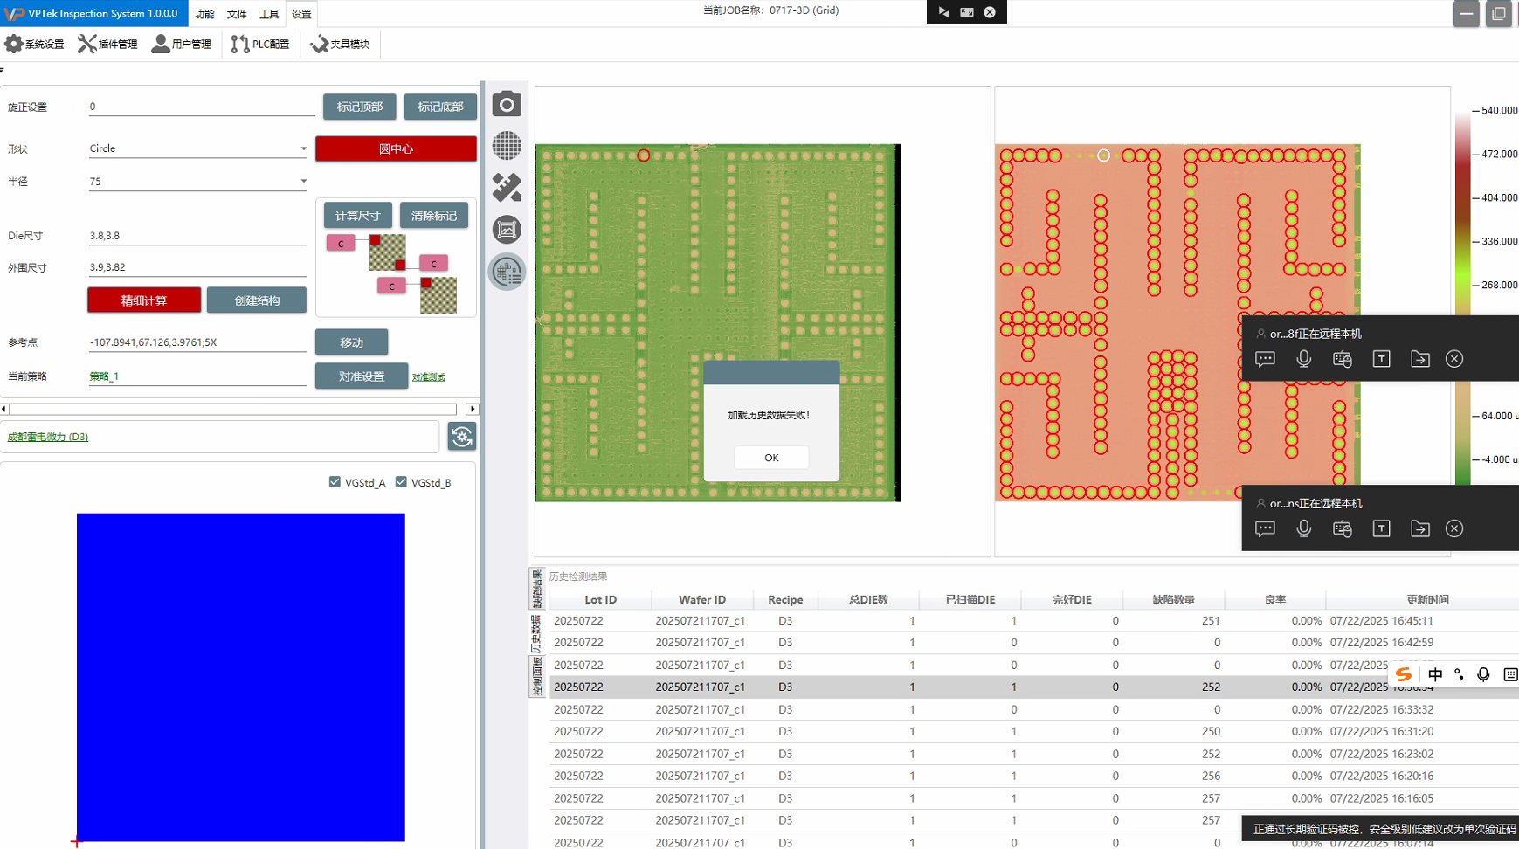Click the camera capture icon
The width and height of the screenshot is (1519, 849).
[507, 105]
